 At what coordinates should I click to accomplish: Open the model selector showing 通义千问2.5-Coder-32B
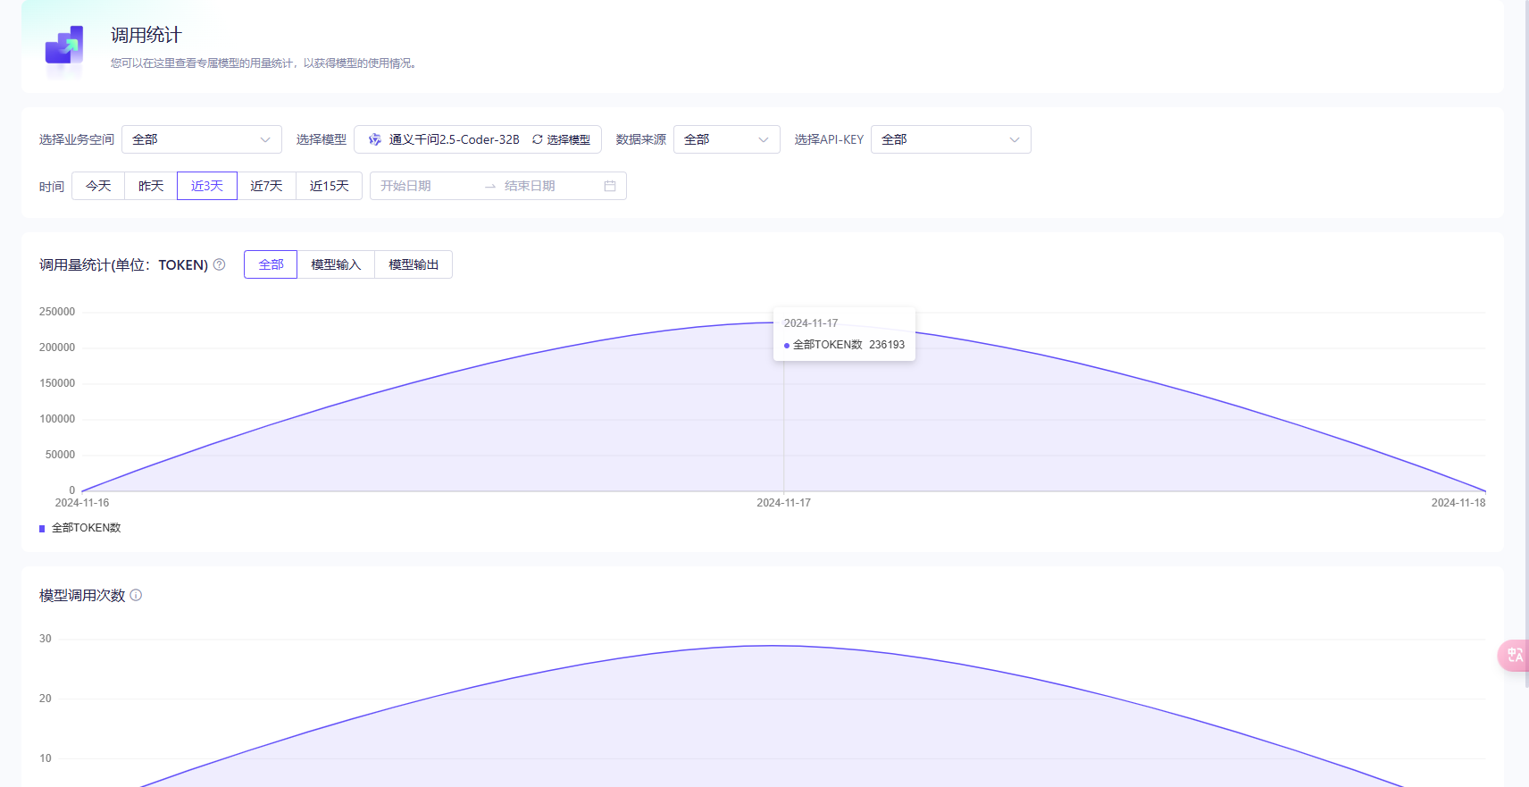478,139
